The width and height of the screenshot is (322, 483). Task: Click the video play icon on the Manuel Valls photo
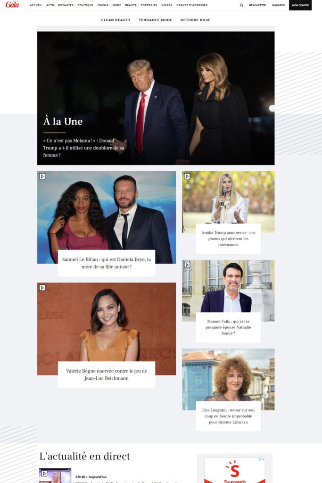(x=187, y=265)
